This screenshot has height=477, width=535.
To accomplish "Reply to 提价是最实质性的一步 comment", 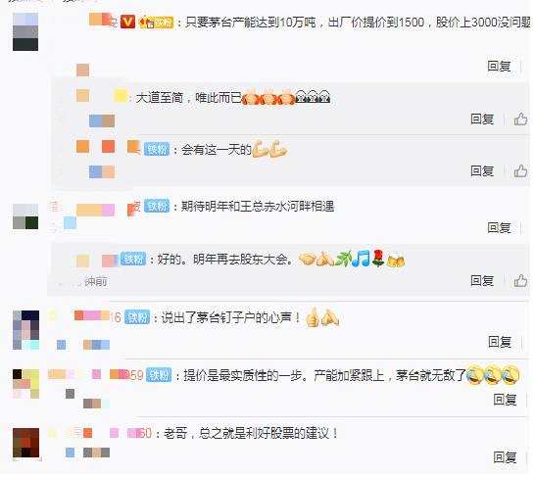I will [505, 400].
